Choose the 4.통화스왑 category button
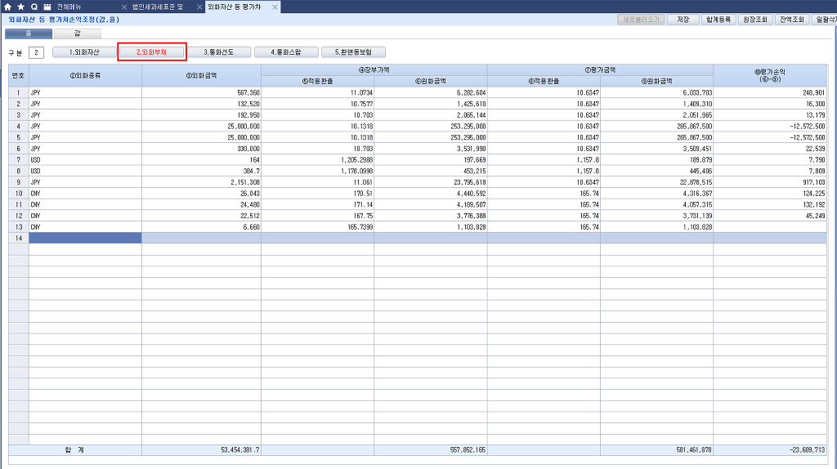The width and height of the screenshot is (837, 469). [x=285, y=52]
